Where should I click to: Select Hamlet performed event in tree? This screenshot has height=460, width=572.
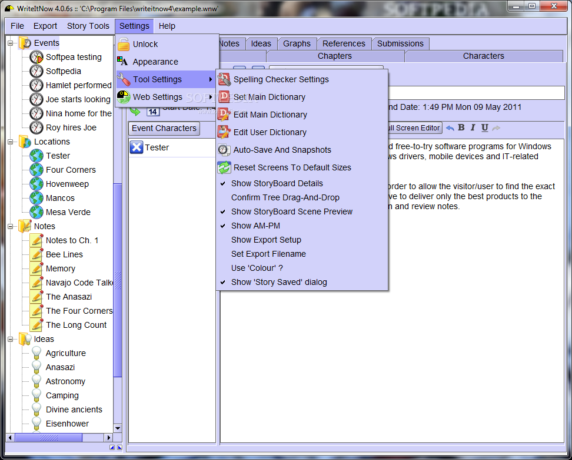click(x=78, y=85)
